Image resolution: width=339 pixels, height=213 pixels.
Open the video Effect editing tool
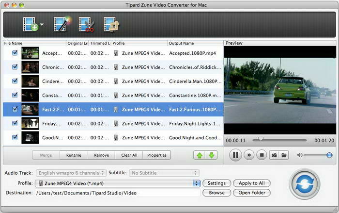pos(62,24)
